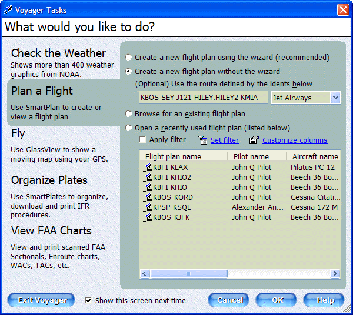Click the flight plan icon beside KPSP-KSQL

point(148,207)
